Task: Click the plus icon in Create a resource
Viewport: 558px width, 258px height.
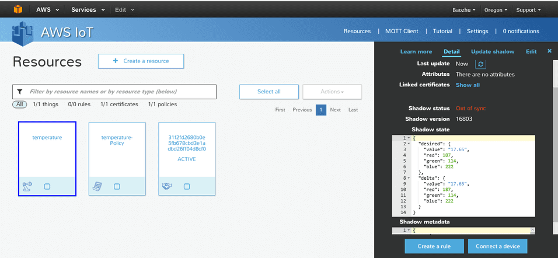Action: pos(116,61)
